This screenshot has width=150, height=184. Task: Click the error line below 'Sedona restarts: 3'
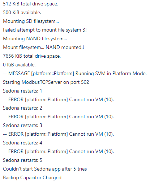(x=59, y=134)
